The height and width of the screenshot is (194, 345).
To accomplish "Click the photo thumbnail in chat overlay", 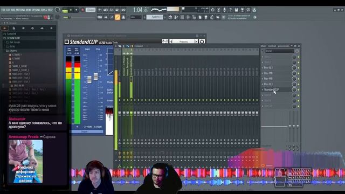I will point(25,162).
